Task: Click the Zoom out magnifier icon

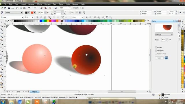Action: point(90,17)
